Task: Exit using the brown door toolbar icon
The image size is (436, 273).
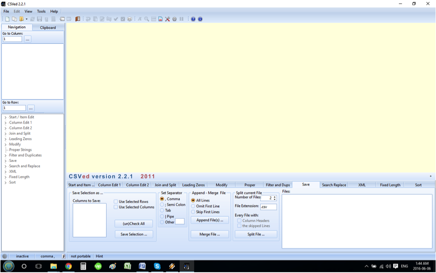Action: click(x=78, y=19)
